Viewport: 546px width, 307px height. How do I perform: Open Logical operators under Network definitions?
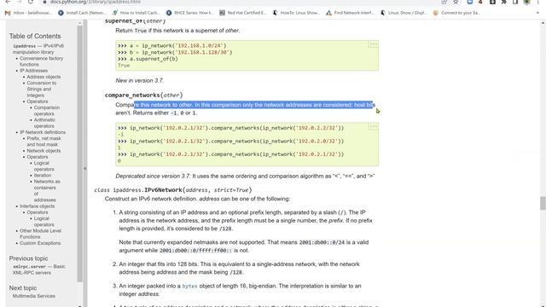44,166
